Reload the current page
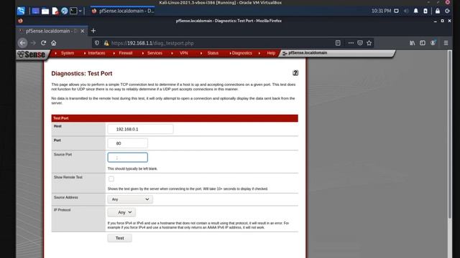The height and width of the screenshot is (258, 460). coord(43,43)
